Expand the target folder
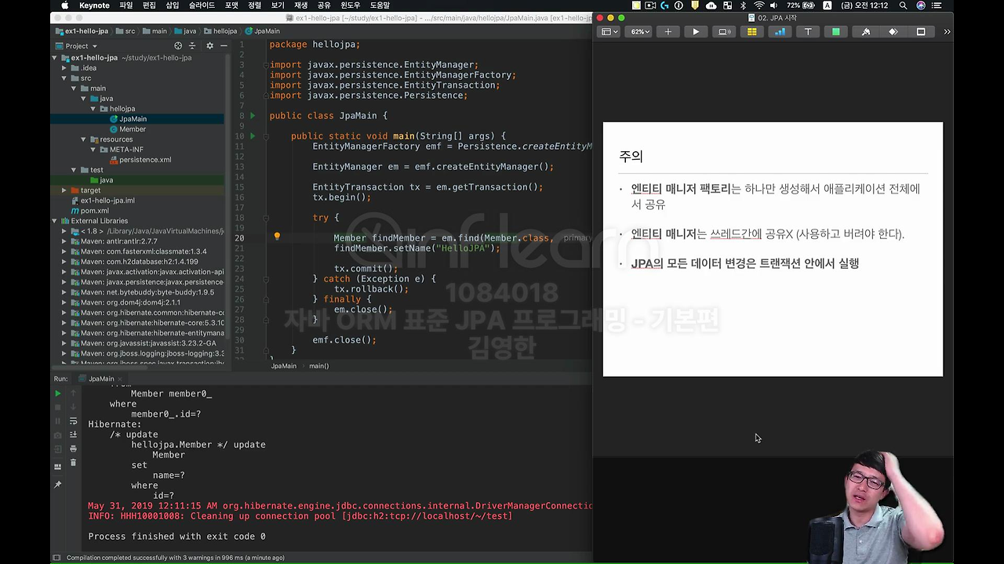1004x564 pixels. tap(64, 190)
